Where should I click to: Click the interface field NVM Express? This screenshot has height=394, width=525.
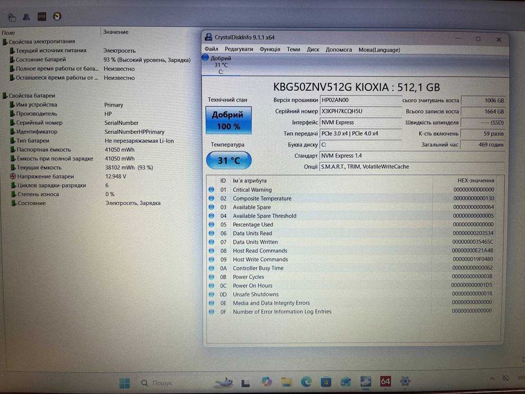pos(361,122)
